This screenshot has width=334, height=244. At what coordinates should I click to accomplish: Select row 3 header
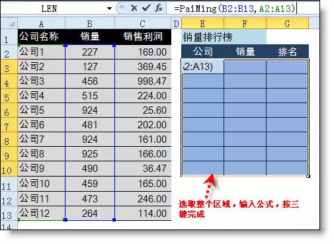click(9, 66)
